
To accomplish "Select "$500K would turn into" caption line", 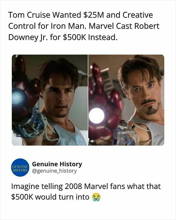I will point(50,197).
